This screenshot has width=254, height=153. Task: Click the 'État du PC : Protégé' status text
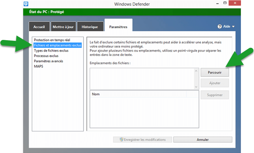[46, 12]
